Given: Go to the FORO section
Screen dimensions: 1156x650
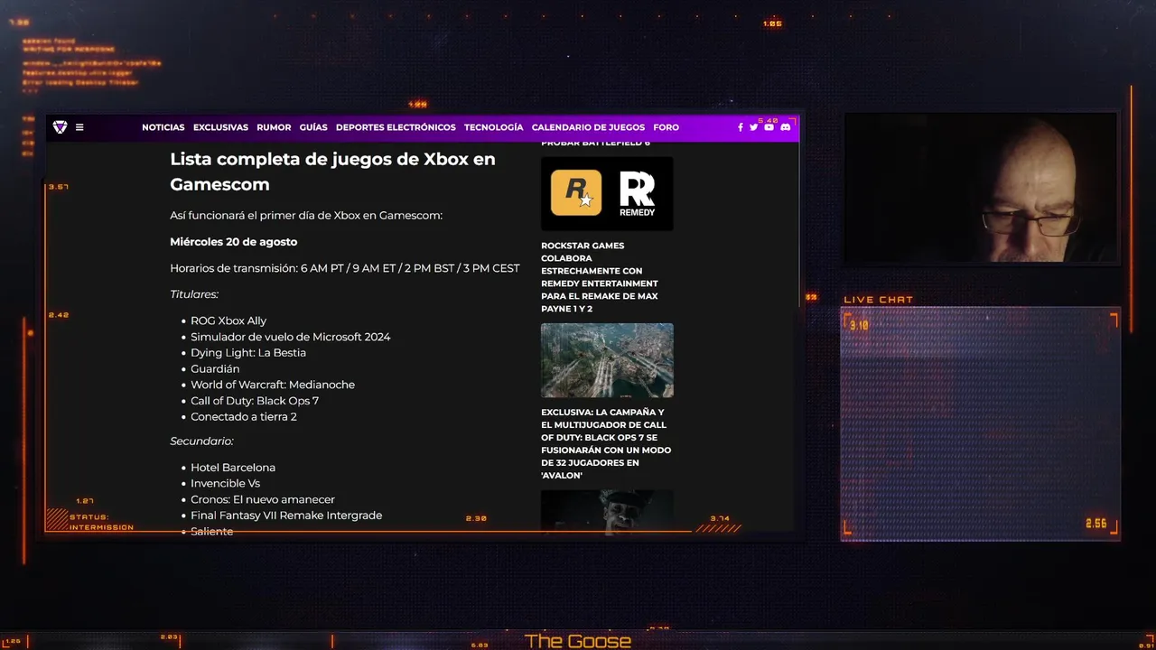Looking at the screenshot, I should tap(667, 127).
